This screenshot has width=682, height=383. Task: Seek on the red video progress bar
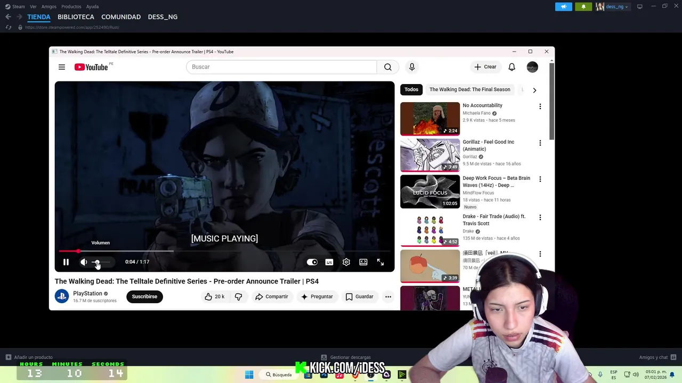224,251
